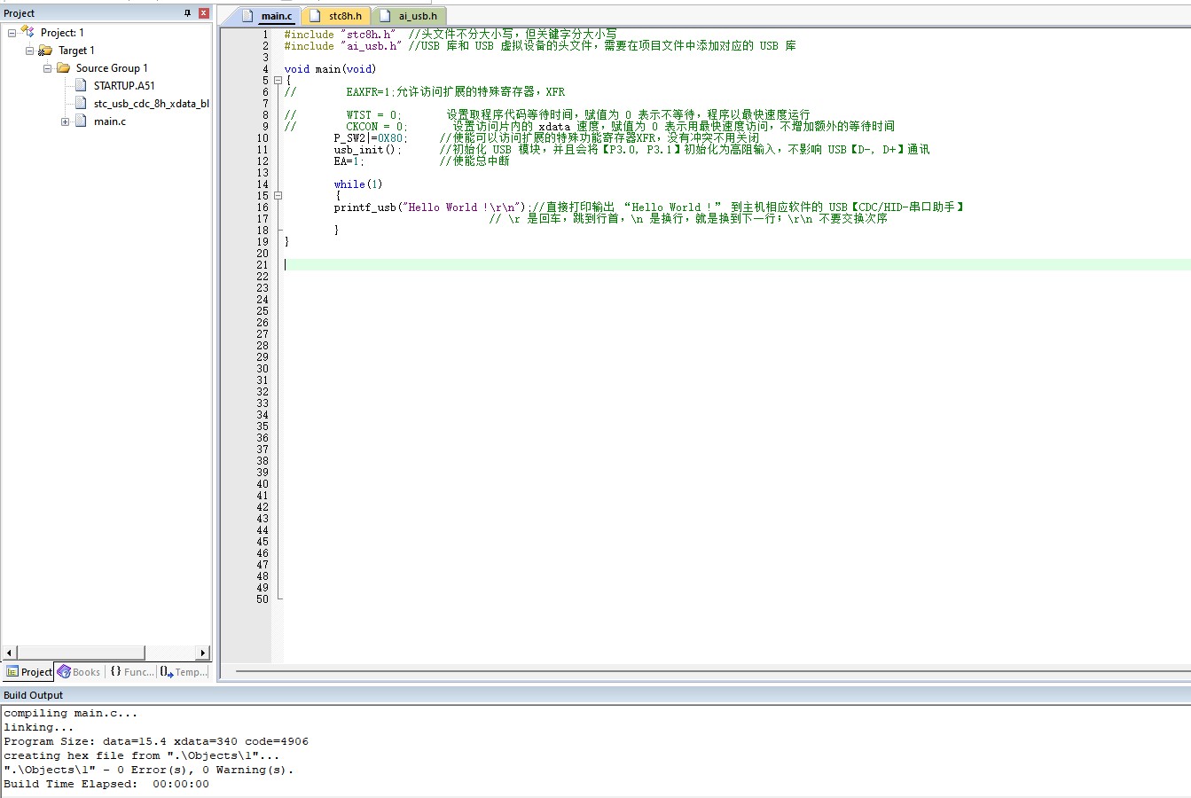Open the Functions tab at panel bottom

[x=131, y=672]
